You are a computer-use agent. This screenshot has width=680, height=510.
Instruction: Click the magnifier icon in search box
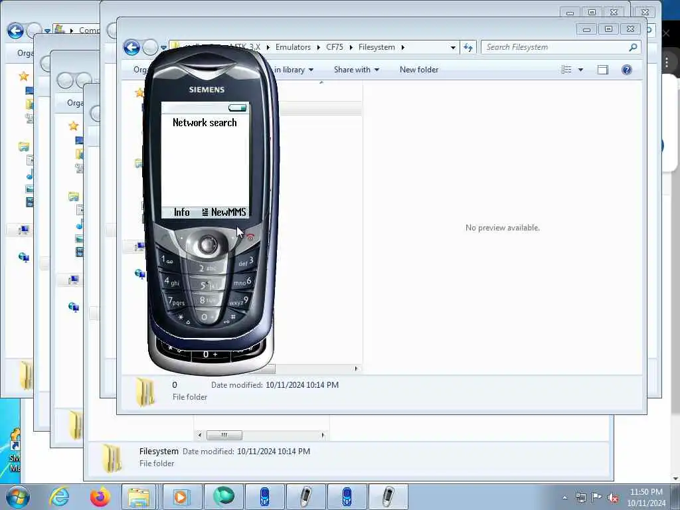[633, 47]
